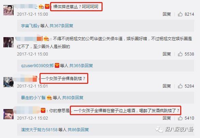Click thumbs-up on the 5538-like comment
Screen dimensions: 200x138
click(180, 54)
